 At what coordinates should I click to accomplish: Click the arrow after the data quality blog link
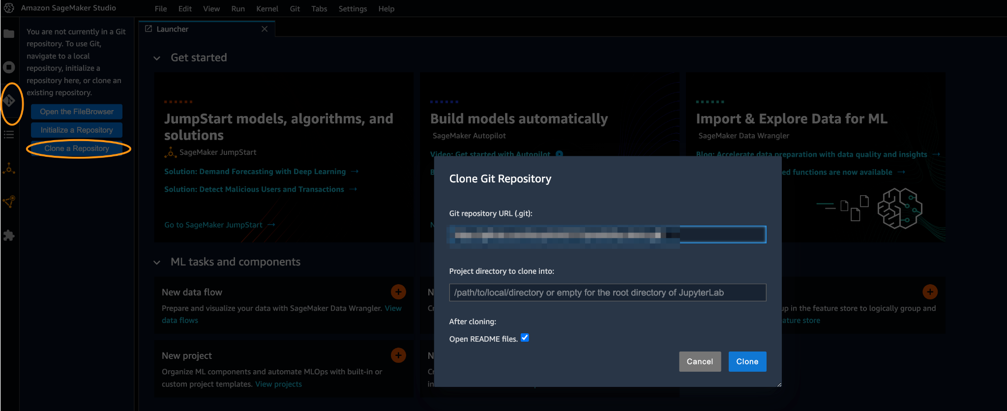936,154
